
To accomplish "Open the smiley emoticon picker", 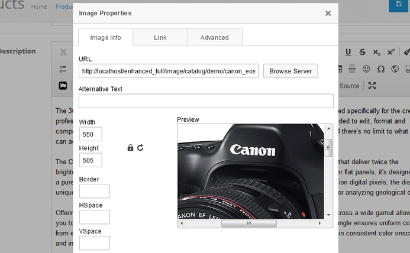I will click(366, 69).
